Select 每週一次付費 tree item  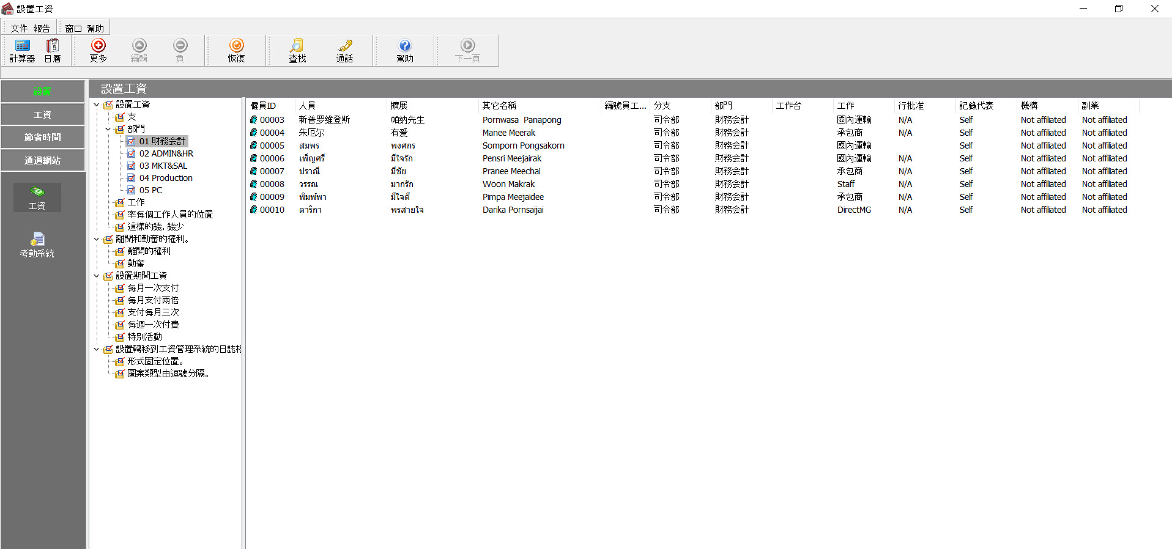153,325
